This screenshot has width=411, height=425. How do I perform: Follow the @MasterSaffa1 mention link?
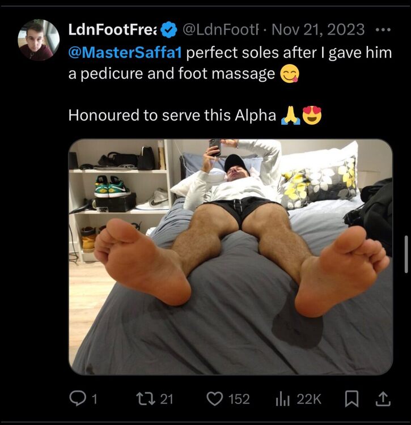[125, 53]
